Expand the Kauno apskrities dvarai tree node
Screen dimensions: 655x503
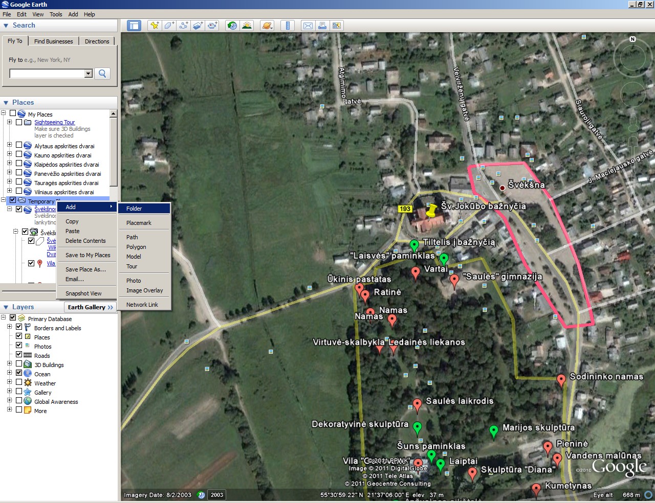tap(9, 154)
